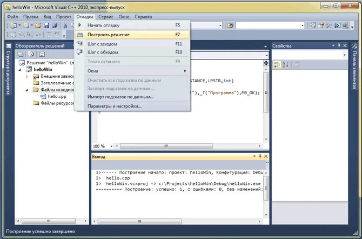The height and width of the screenshot is (239, 362).
Task: Choose Параметры и настройки entry
Action: click(x=132, y=107)
